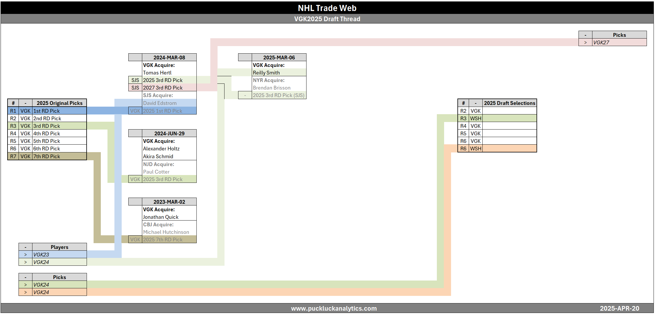Click the 2023-MAR-02 trade date header
The height and width of the screenshot is (315, 655).
(169, 202)
